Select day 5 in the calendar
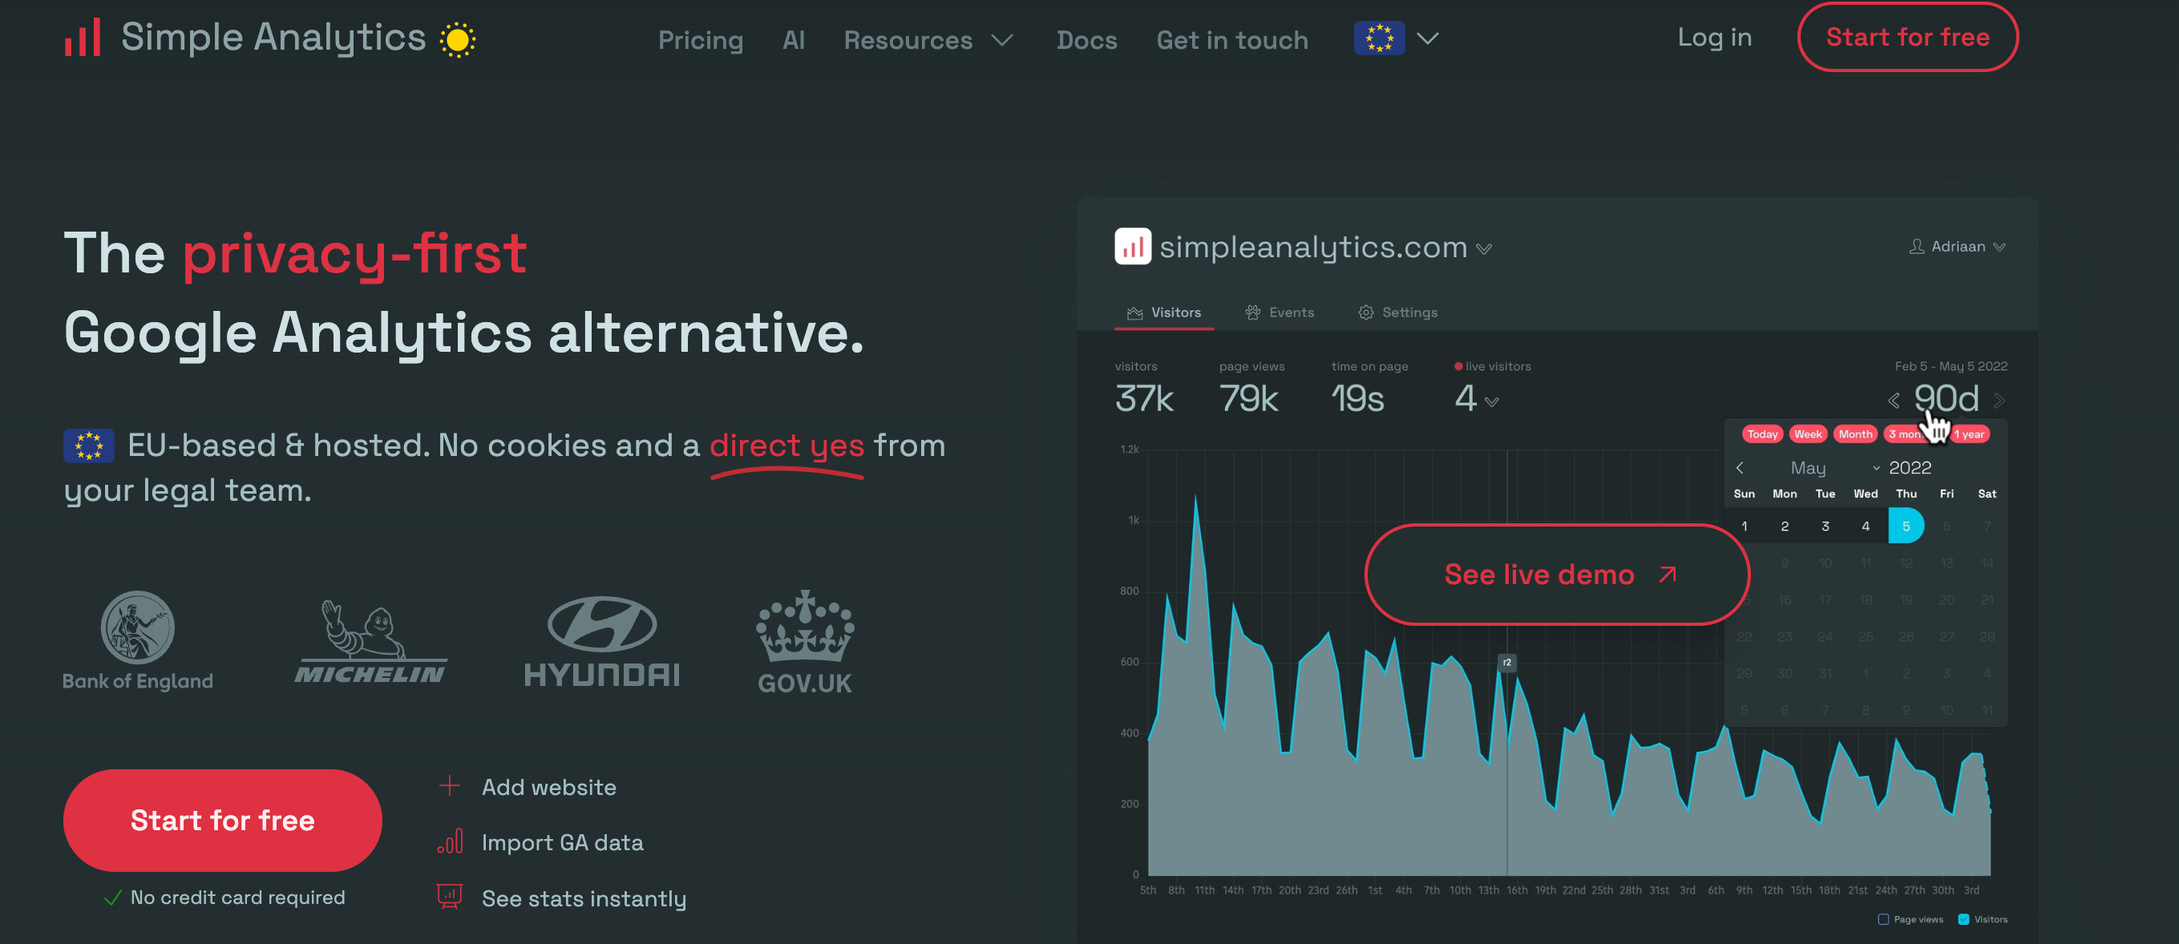This screenshot has height=944, width=2179. coord(1905,526)
